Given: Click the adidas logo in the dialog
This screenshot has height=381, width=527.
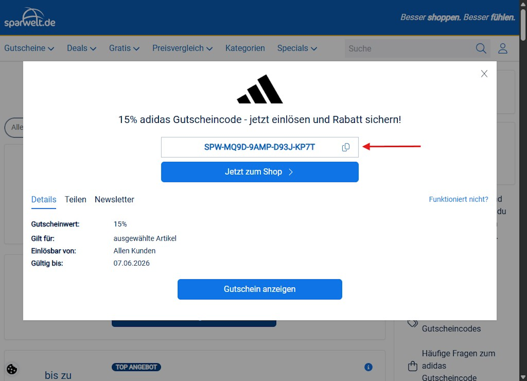Looking at the screenshot, I should 260,89.
